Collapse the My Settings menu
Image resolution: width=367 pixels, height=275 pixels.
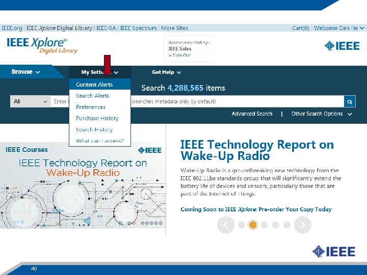100,72
